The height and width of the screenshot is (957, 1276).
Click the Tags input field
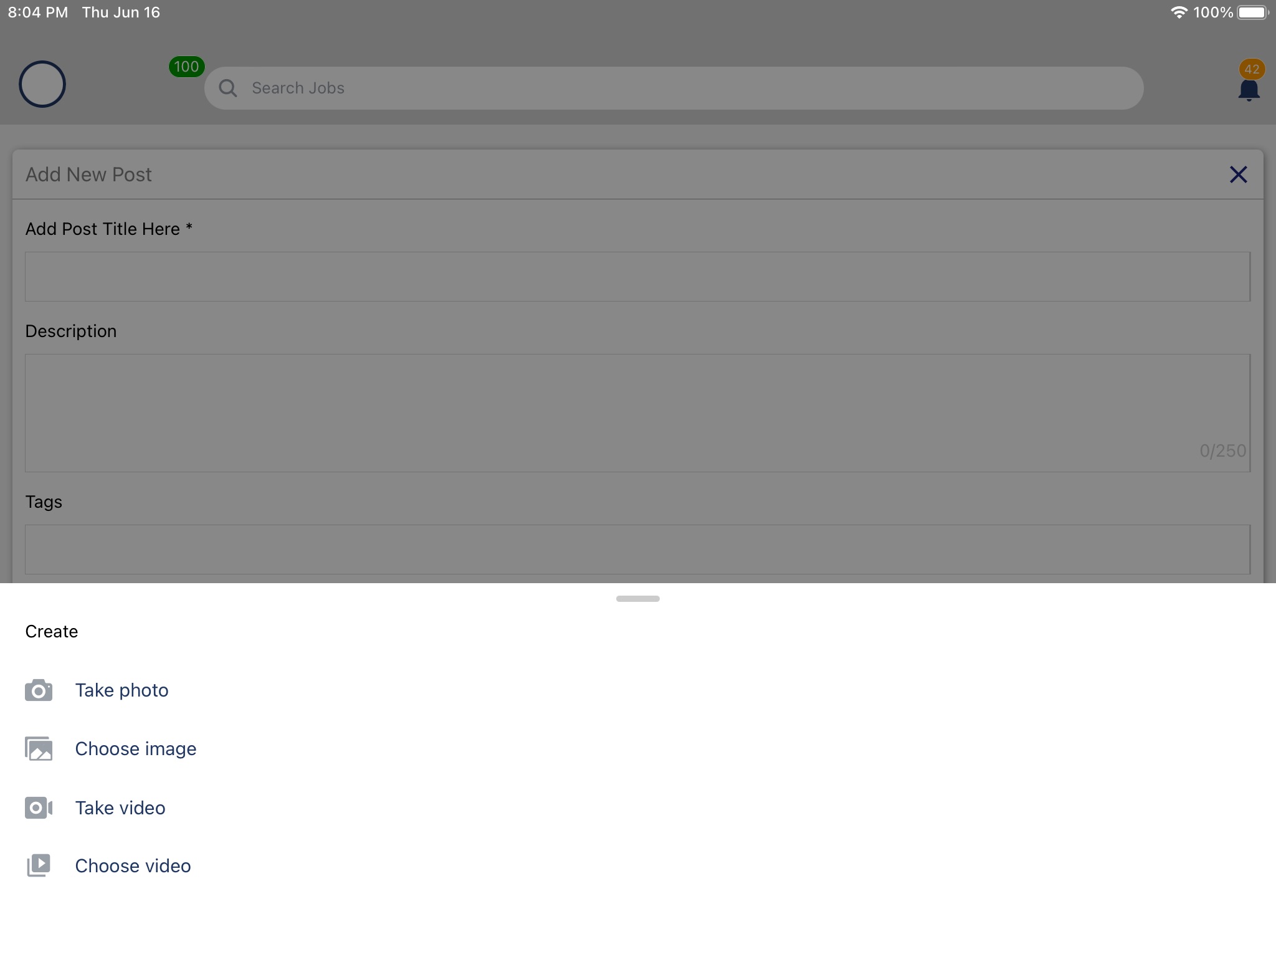[637, 550]
